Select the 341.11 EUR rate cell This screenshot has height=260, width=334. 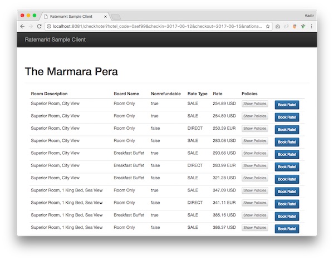[224, 203]
